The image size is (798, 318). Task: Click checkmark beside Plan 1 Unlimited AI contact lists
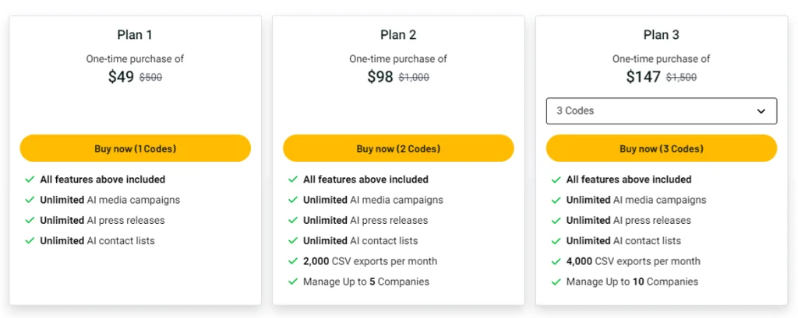[30, 241]
